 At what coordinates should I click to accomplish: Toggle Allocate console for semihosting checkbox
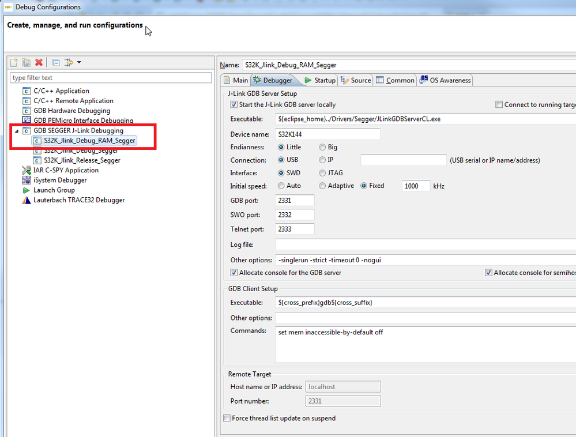[488, 273]
